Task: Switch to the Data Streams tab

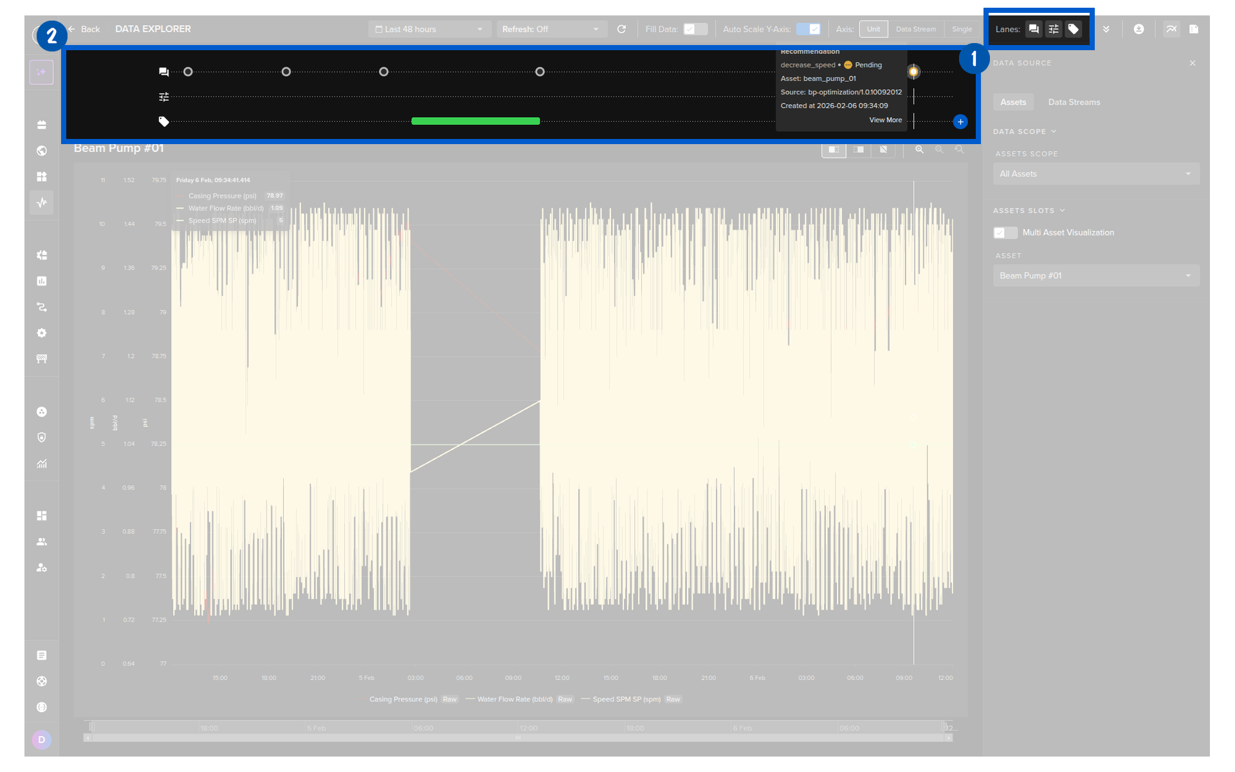Action: click(1074, 102)
